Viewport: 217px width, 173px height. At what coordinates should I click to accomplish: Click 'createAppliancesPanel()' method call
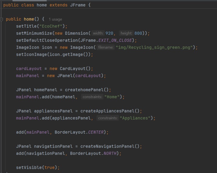pos(110,111)
